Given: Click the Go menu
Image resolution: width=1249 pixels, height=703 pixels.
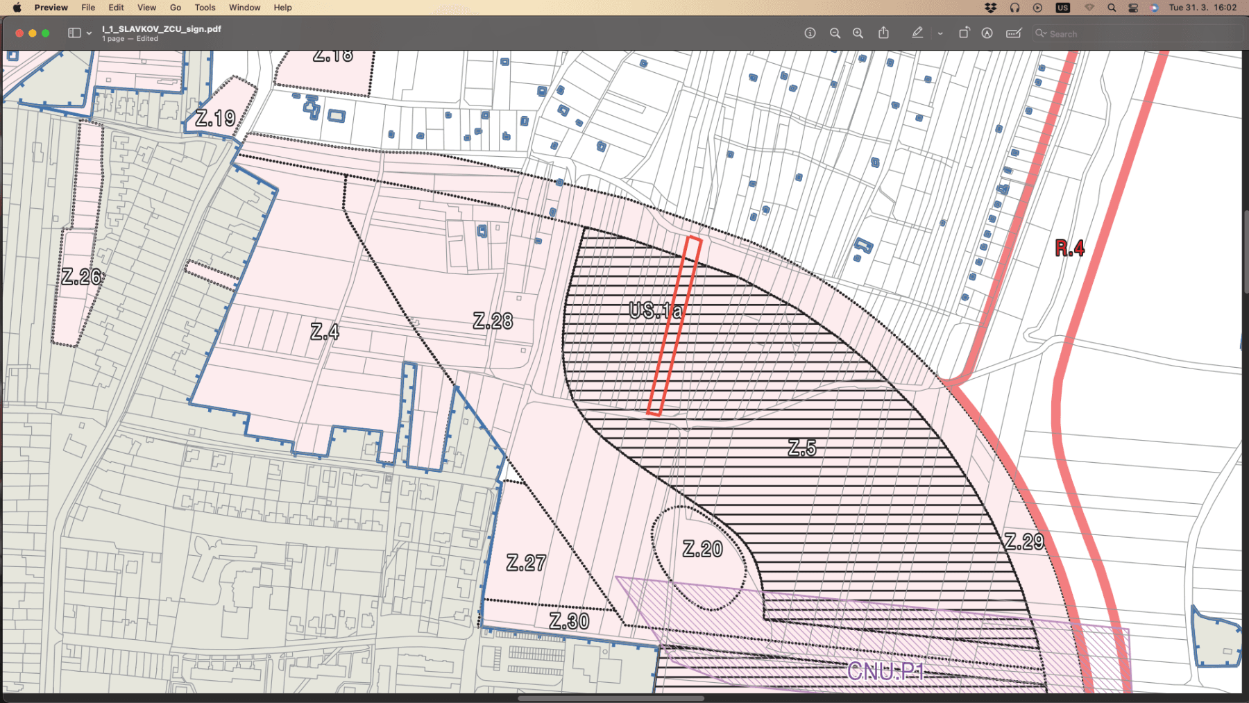Looking at the screenshot, I should [176, 8].
